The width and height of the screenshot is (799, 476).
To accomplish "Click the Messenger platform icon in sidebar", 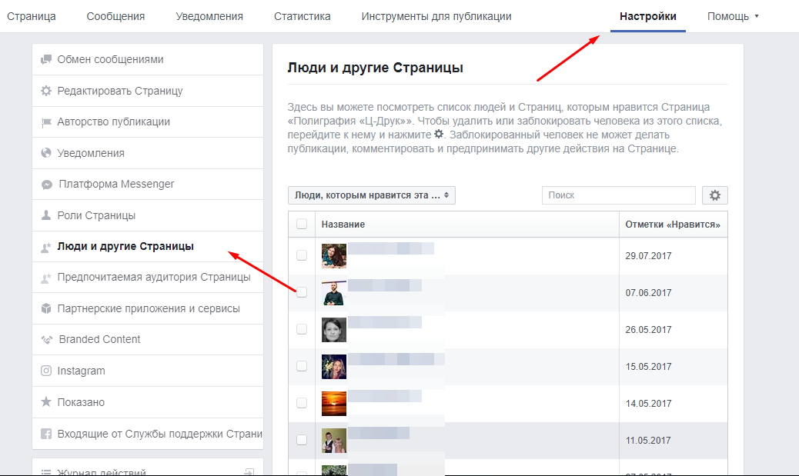I will [46, 185].
